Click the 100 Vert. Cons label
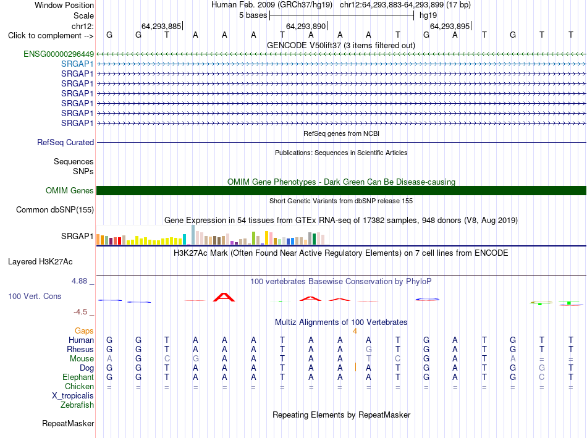587x438 pixels. 35,296
